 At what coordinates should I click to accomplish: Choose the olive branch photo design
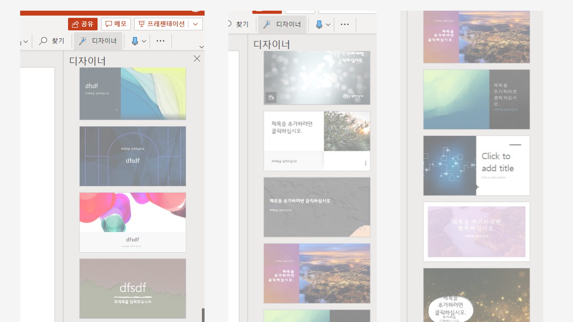(317, 141)
